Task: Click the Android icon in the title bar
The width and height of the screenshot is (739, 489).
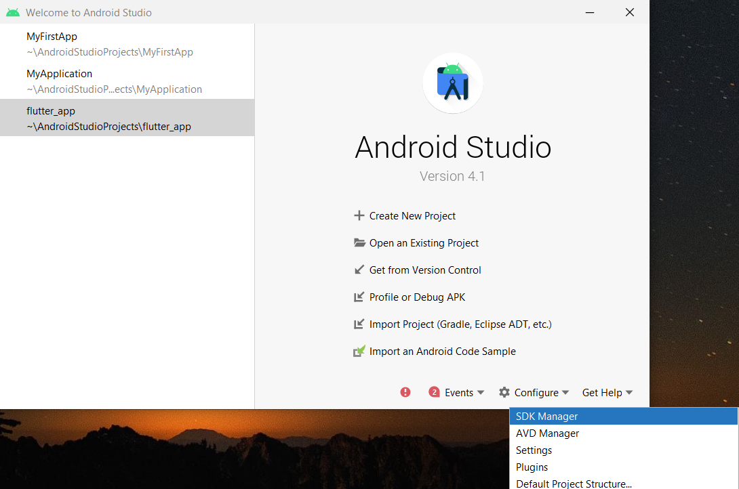Action: [x=13, y=13]
